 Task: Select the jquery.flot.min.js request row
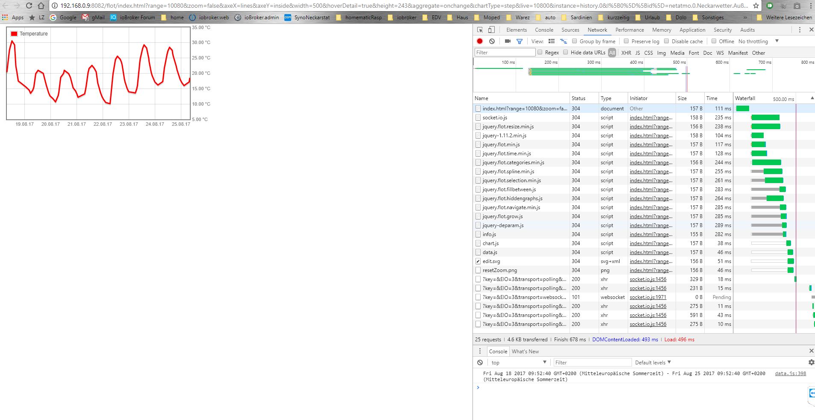[603, 145]
